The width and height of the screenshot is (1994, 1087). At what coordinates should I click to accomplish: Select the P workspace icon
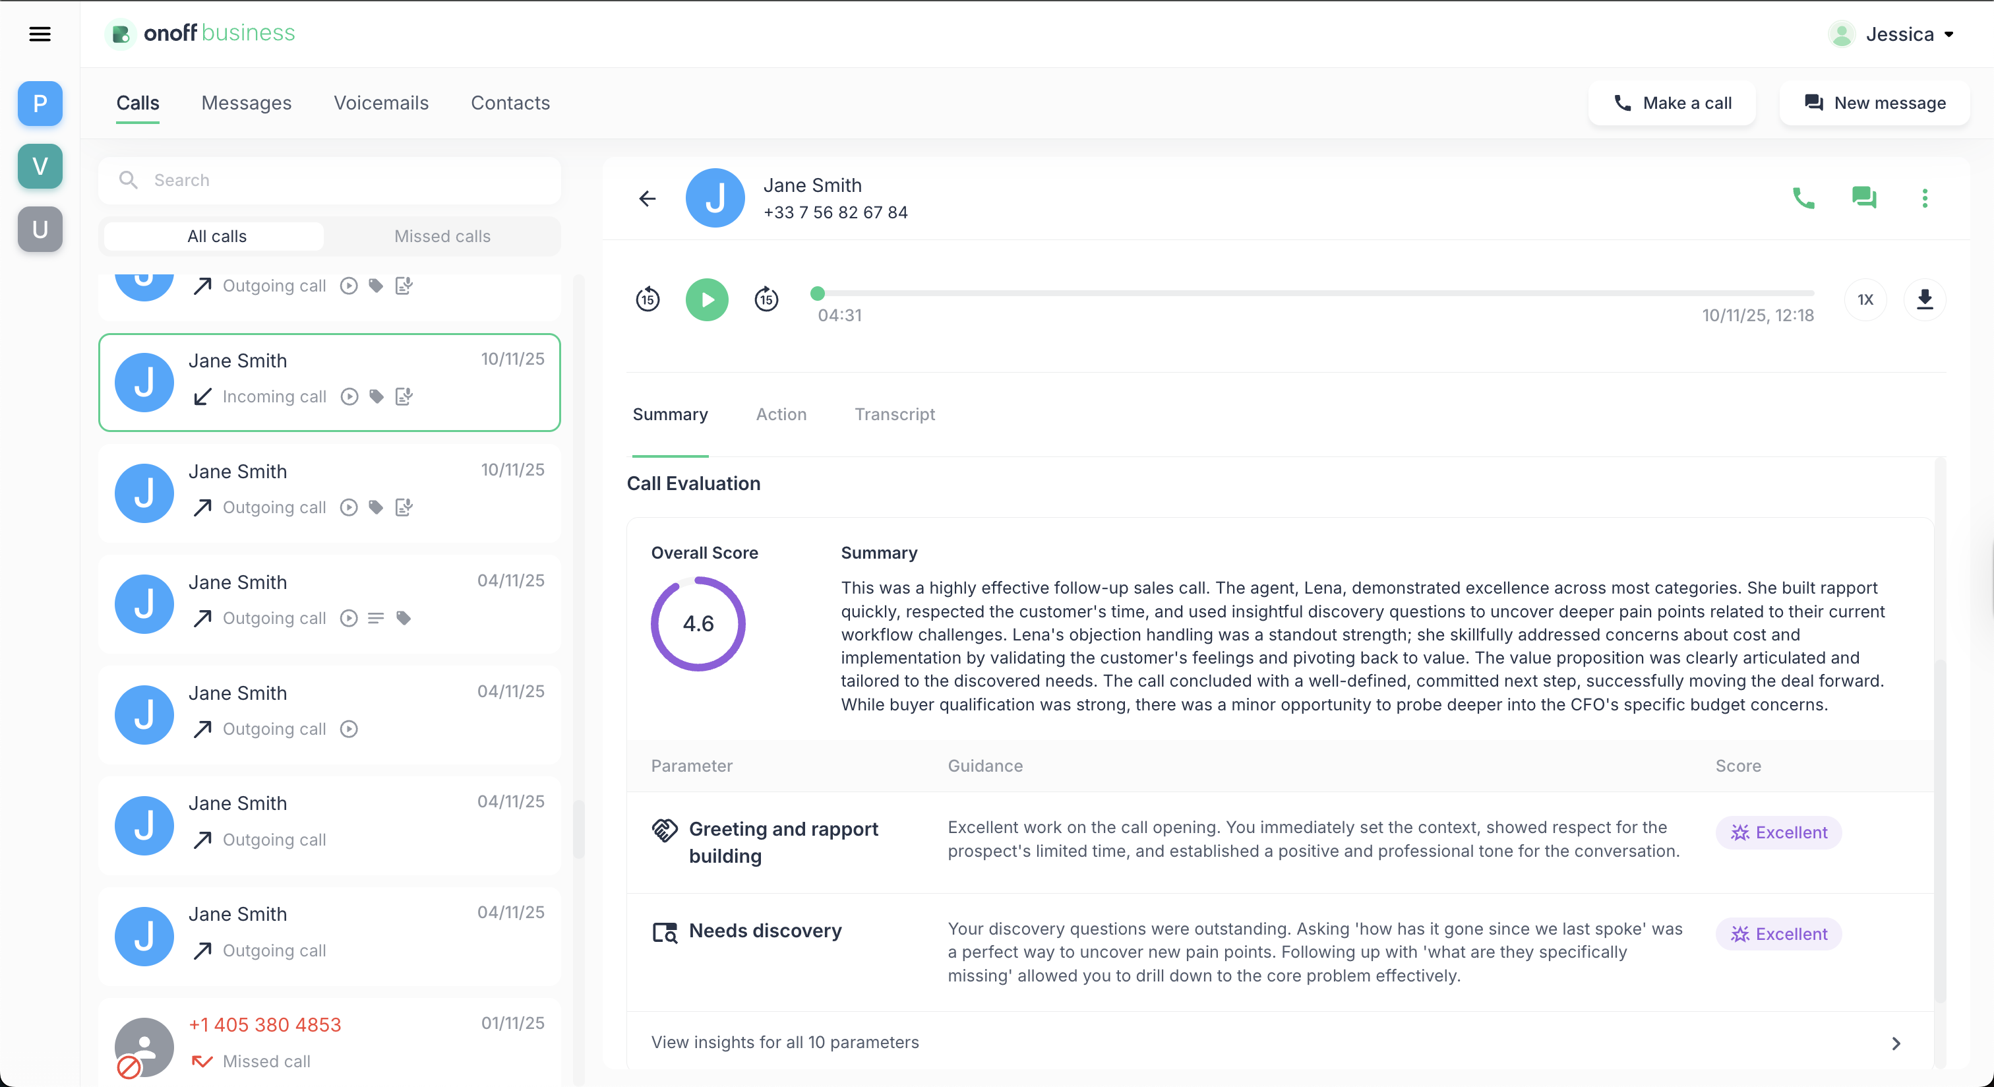pos(40,104)
